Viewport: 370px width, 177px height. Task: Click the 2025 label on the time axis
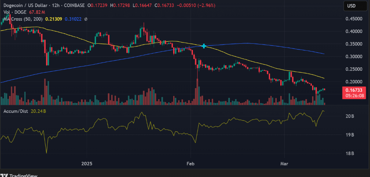click(86, 164)
